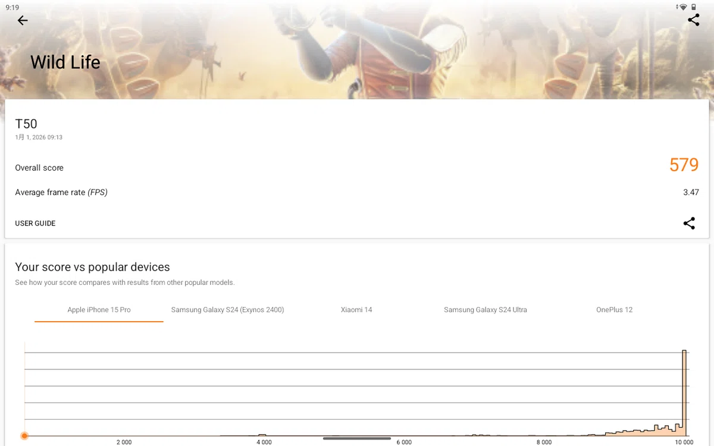
Task: Open the USER GUIDE link
Action: pyautogui.click(x=35, y=224)
